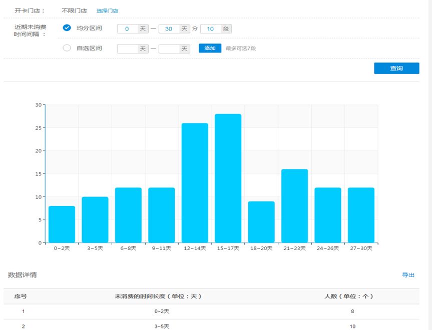This screenshot has width=432, height=330.
Task: Focus the end-day field showing 30
Action: tap(169, 29)
